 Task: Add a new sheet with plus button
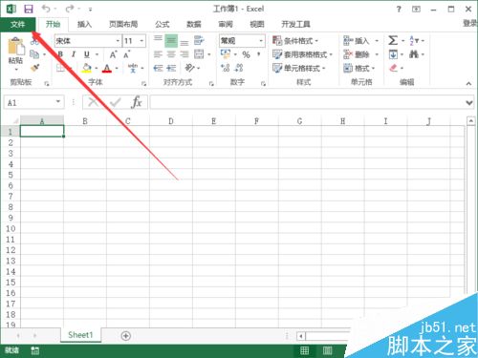pos(126,336)
